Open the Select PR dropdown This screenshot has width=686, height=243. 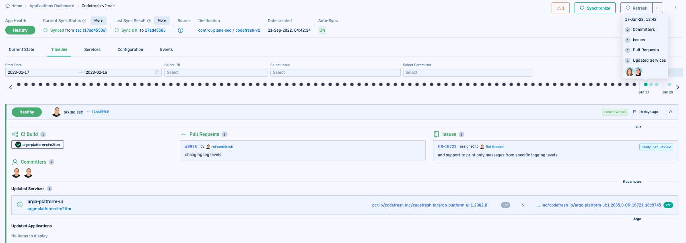click(x=216, y=73)
